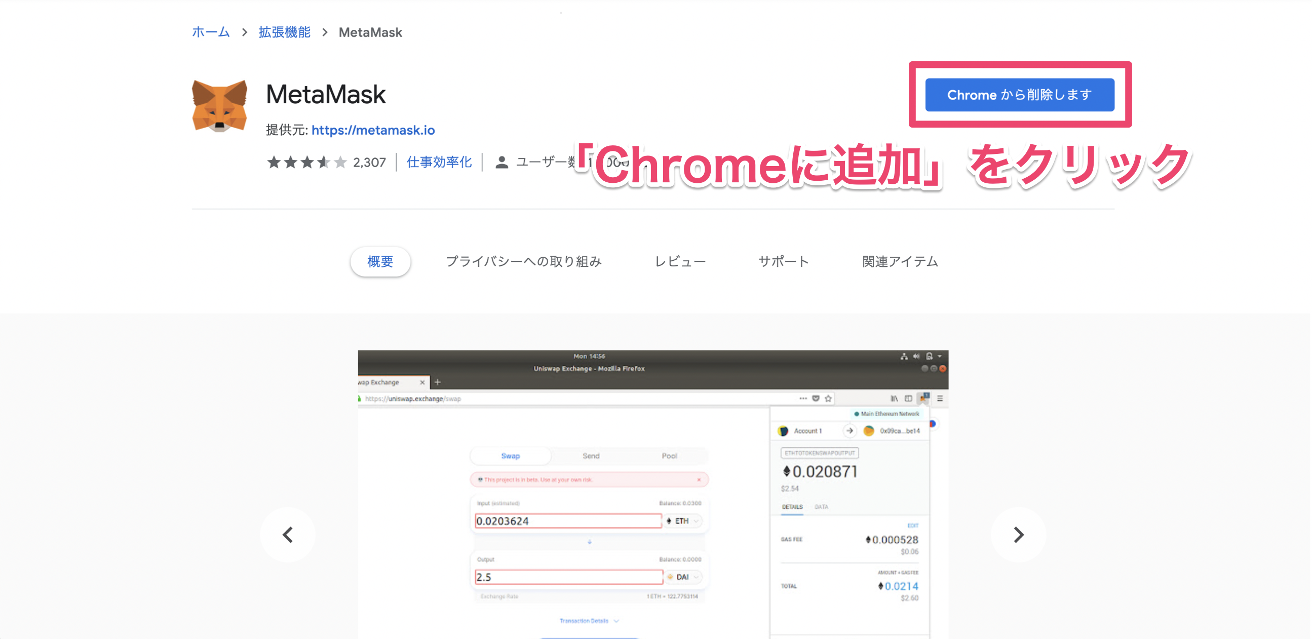
Task: Open the 関連アイテム tab
Action: coord(900,262)
